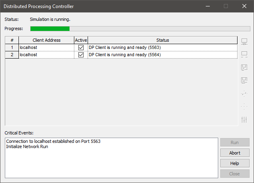Viewport: 254px width, 183px height.
Task: Click the Status column header
Action: point(163,40)
